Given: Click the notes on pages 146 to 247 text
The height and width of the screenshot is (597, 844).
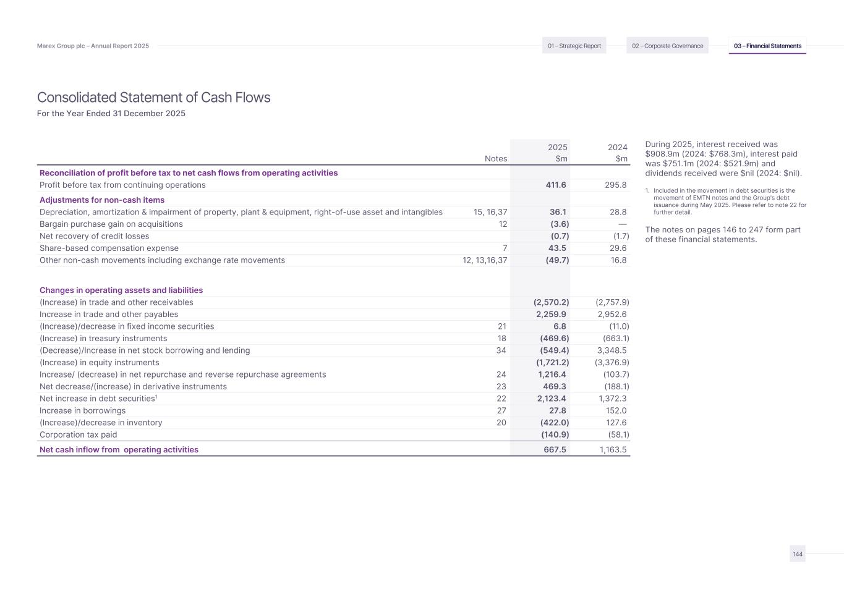Looking at the screenshot, I should click(723, 234).
